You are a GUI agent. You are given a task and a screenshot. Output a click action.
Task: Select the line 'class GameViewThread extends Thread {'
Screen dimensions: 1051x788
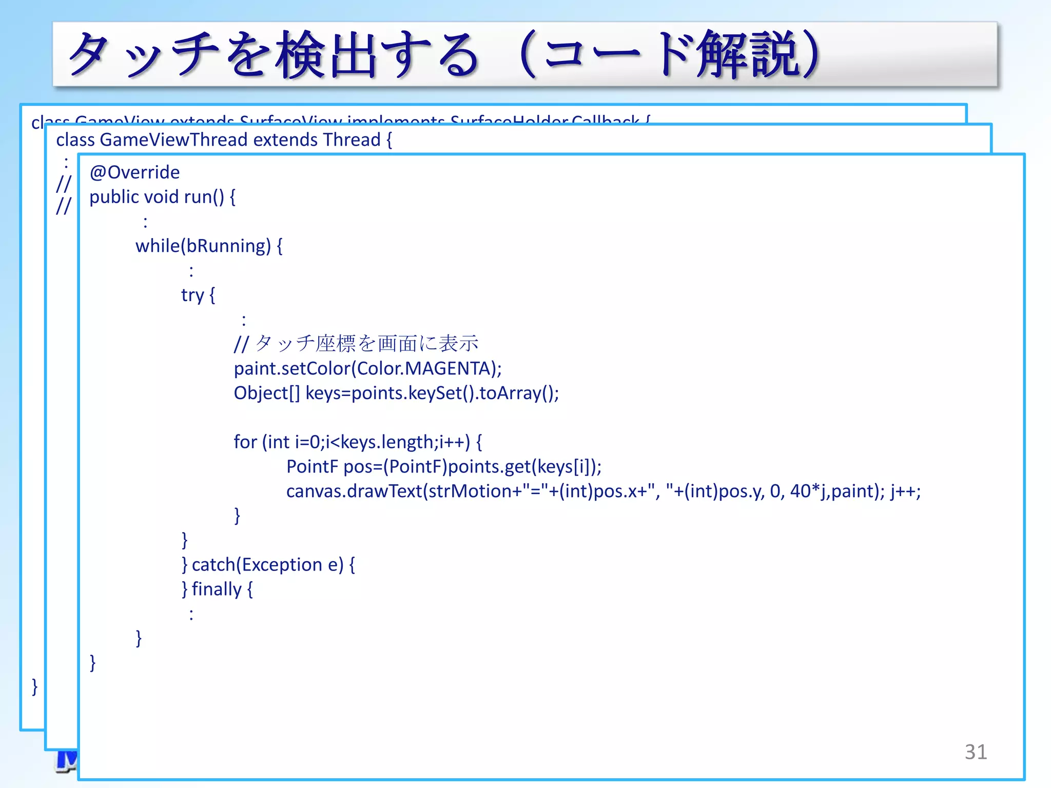point(224,140)
